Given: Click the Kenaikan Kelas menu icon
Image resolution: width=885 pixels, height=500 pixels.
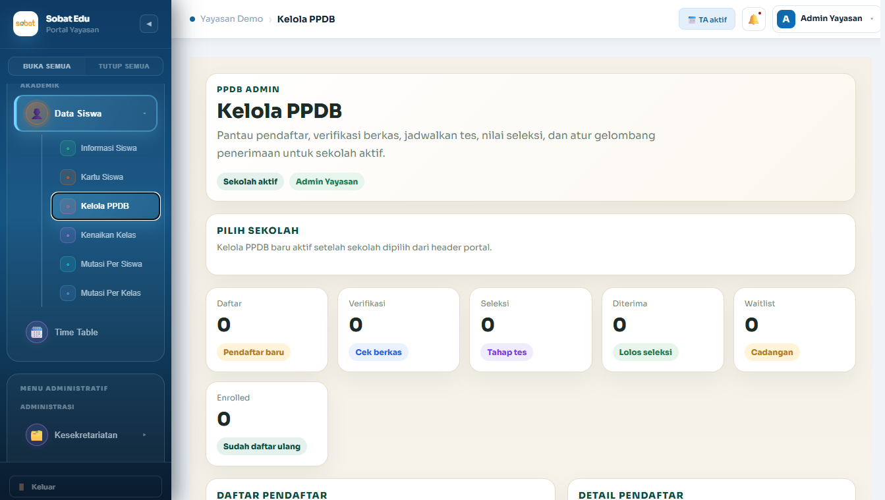Looking at the screenshot, I should 68,235.
